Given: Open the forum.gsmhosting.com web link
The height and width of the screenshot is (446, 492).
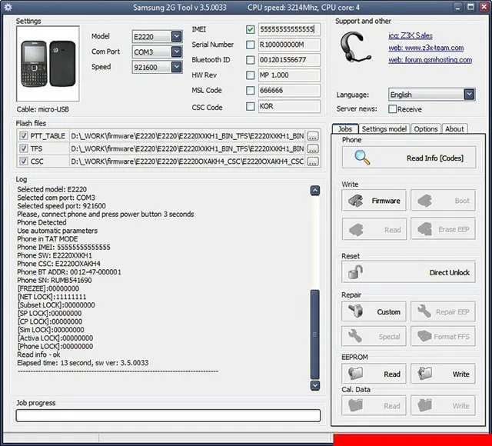Looking at the screenshot, I should pyautogui.click(x=430, y=59).
